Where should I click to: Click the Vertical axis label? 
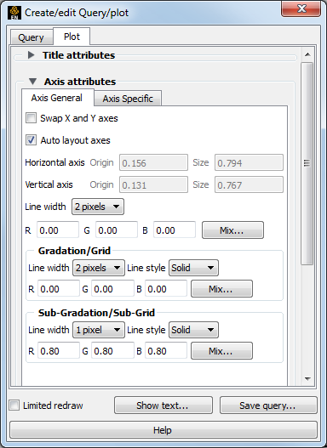click(49, 184)
